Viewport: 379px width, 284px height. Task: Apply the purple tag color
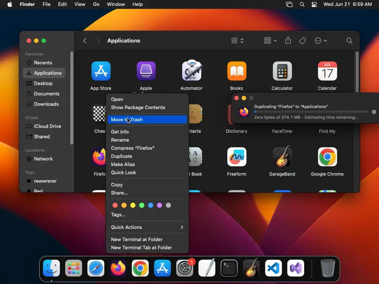[160, 205]
